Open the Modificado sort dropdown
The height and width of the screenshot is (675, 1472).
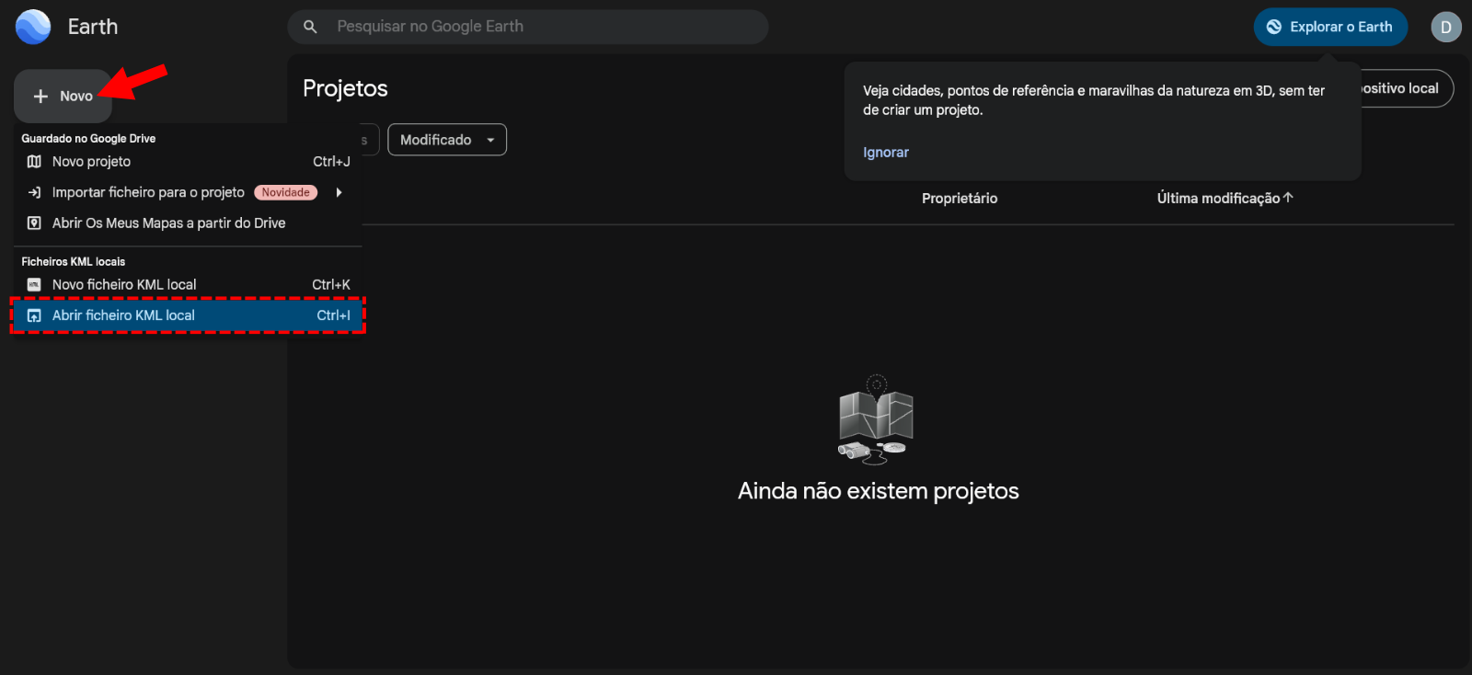[447, 140]
